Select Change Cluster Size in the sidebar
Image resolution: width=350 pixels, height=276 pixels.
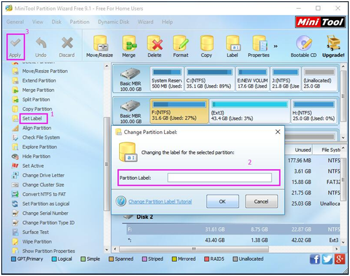[43, 185]
